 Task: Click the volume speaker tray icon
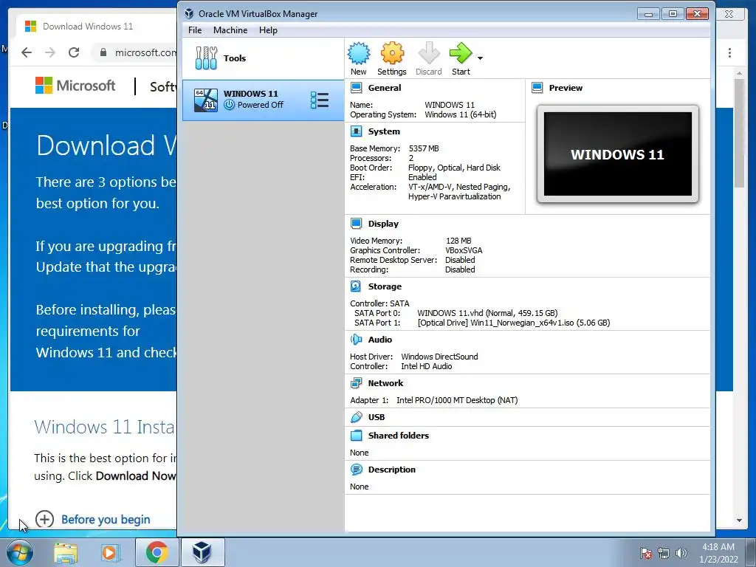click(681, 553)
